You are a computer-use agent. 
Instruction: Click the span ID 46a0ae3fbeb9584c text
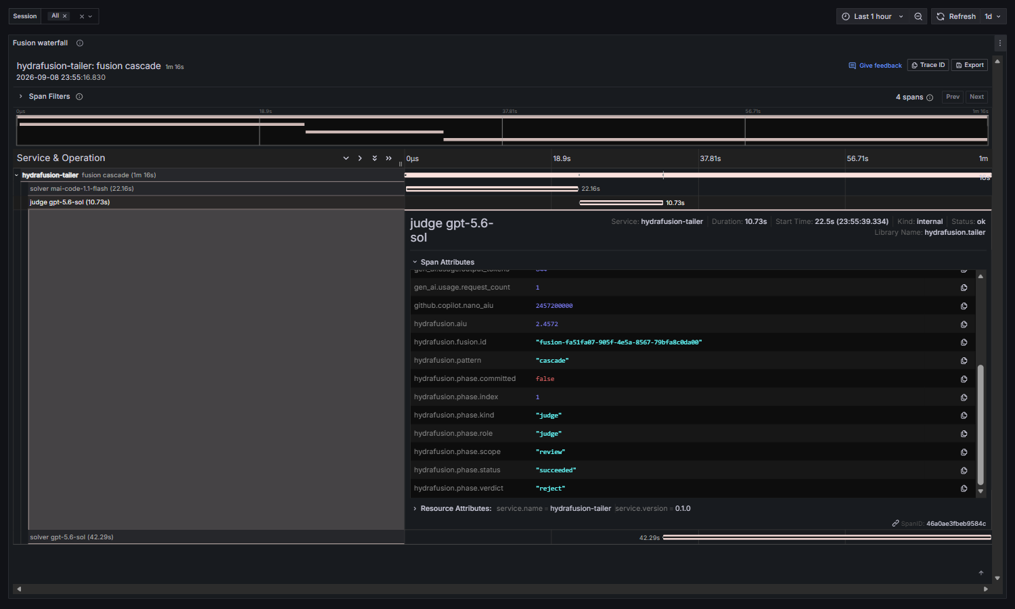tap(955, 524)
